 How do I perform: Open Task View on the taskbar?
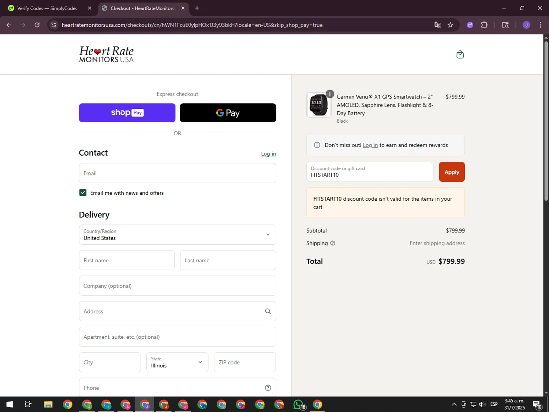[28, 404]
